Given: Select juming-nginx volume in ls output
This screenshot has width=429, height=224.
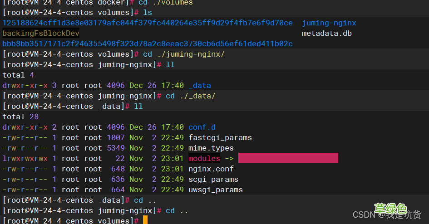Looking at the screenshot, I should pyautogui.click(x=329, y=23).
